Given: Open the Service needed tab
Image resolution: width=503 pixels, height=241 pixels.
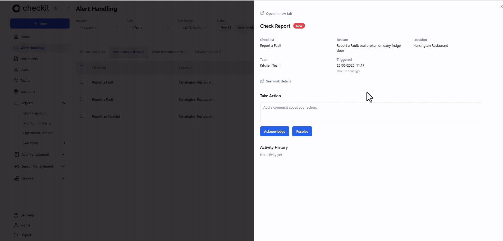Looking at the screenshot, I should (x=208, y=52).
